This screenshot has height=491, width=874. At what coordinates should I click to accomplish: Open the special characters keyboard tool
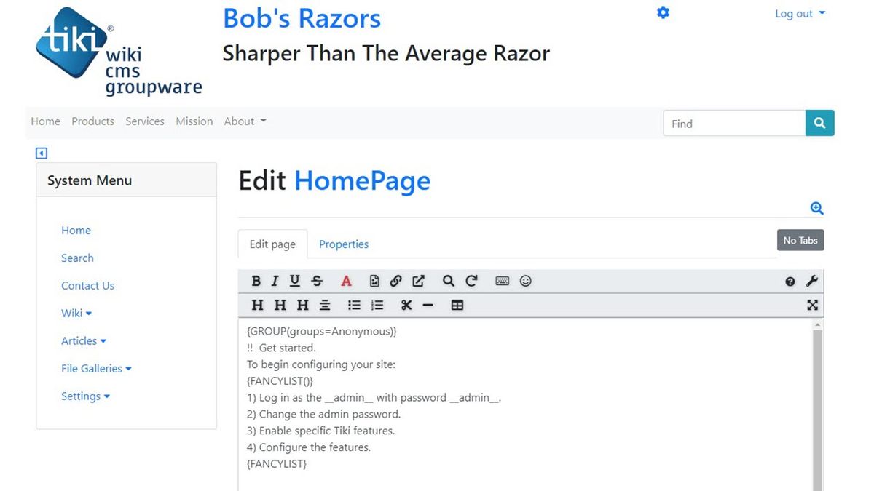(x=502, y=281)
